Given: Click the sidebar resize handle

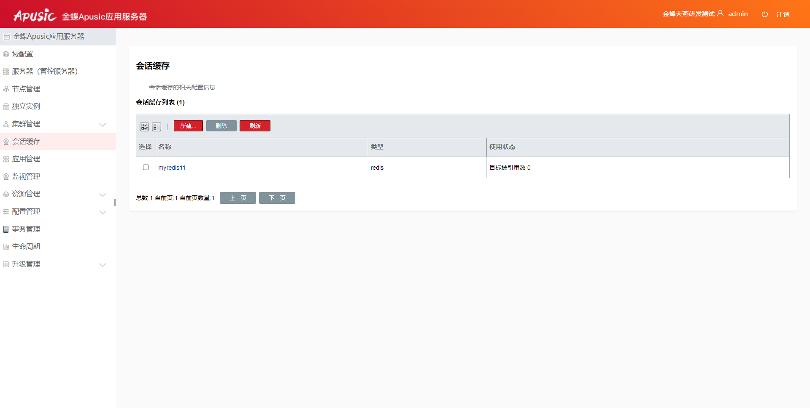Looking at the screenshot, I should point(115,203).
